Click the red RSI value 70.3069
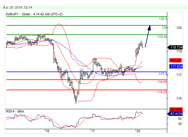 pyautogui.click(x=176, y=110)
